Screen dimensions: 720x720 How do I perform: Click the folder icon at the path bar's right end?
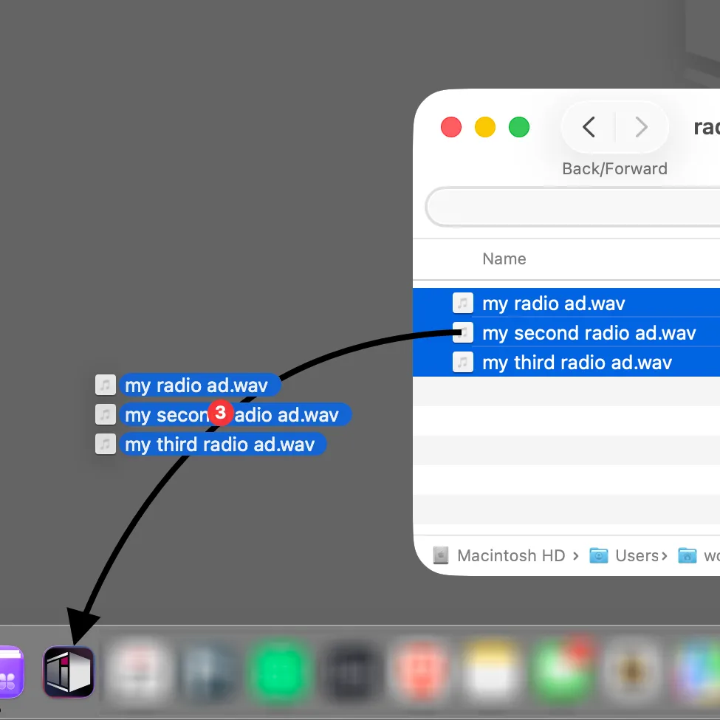[687, 555]
